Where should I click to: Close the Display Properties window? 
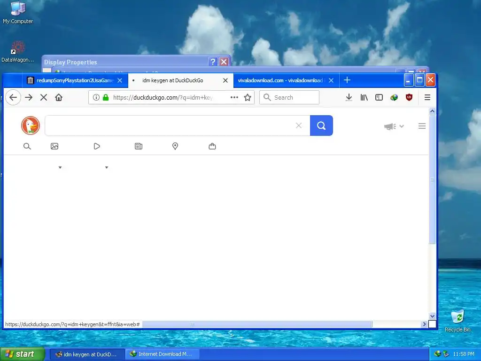click(x=224, y=62)
